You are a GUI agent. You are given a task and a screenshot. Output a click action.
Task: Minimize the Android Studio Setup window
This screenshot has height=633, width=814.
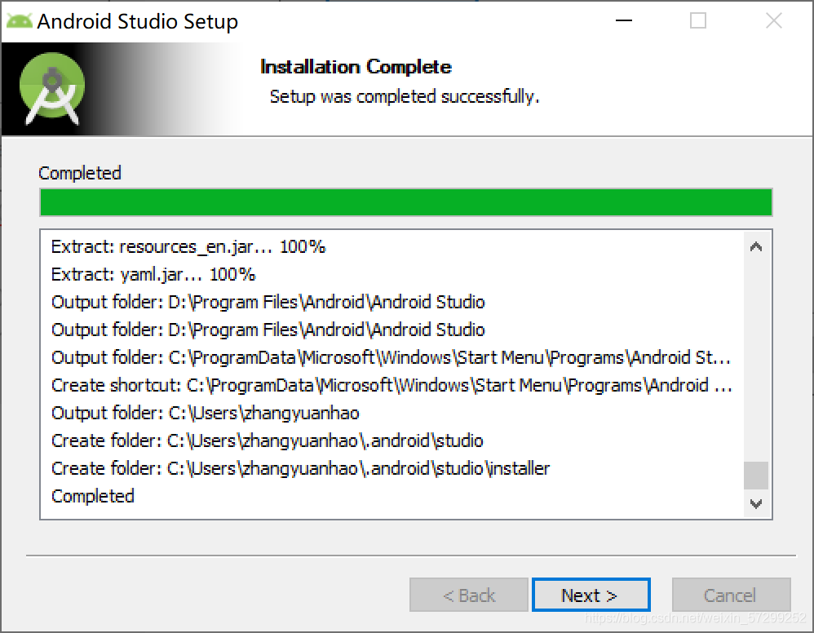pyautogui.click(x=623, y=20)
